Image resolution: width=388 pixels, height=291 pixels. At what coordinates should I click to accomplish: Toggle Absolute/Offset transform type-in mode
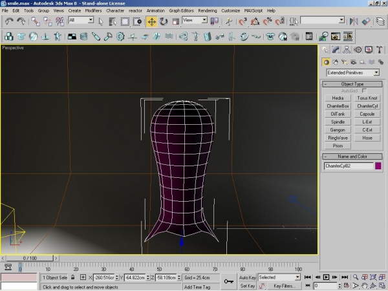pyautogui.click(x=83, y=277)
